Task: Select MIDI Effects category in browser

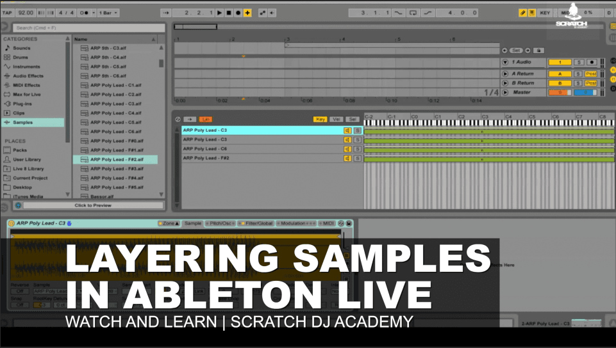Action: 26,85
